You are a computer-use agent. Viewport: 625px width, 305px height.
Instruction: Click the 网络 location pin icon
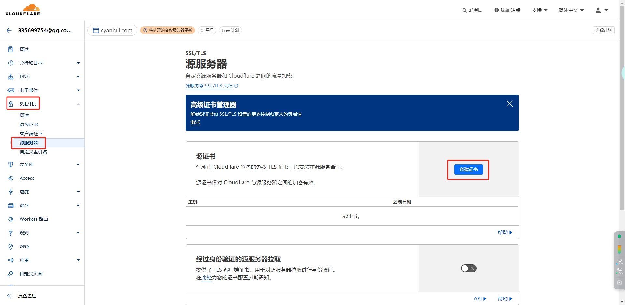tap(11, 246)
